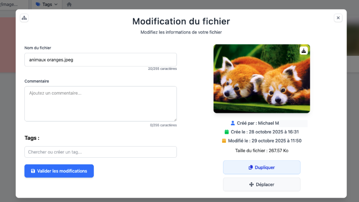Download the red panda image

(304, 51)
